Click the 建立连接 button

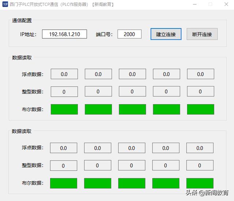[166, 34]
